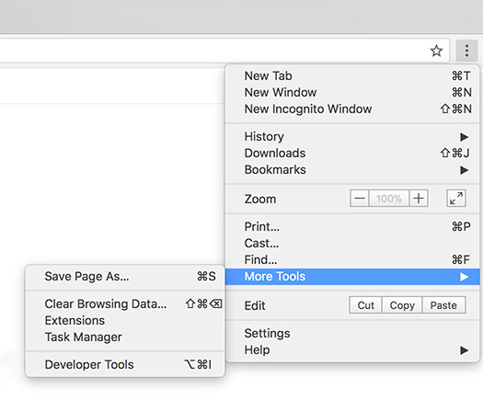
Task: Open the three-dot Chrome menu button
Action: pos(466,51)
